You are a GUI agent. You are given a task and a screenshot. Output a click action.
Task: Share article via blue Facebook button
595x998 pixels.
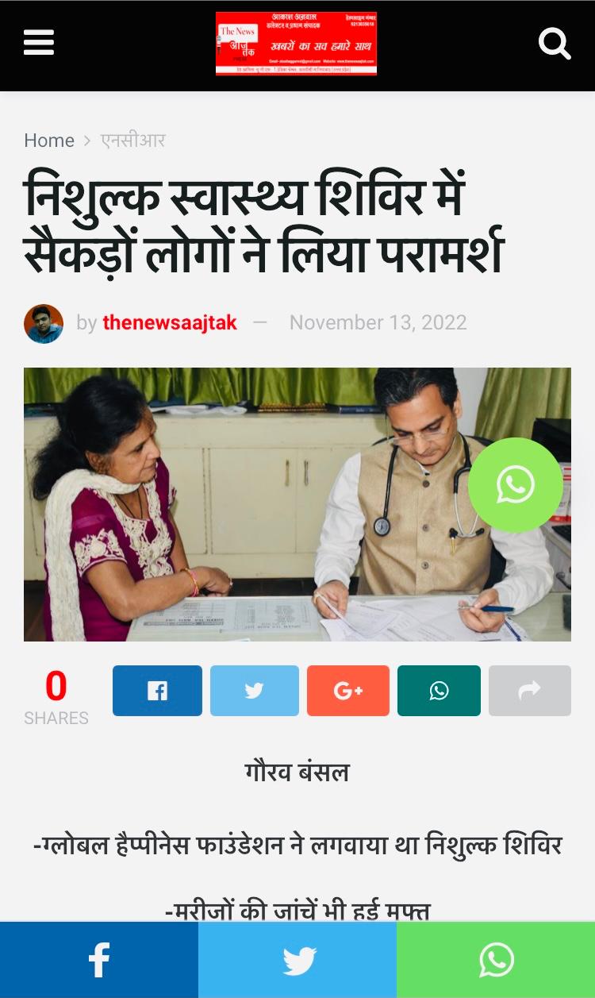(x=157, y=691)
